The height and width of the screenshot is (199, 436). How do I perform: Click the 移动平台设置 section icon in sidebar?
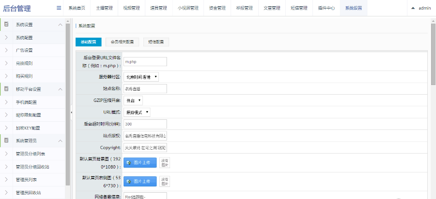(x=6, y=89)
